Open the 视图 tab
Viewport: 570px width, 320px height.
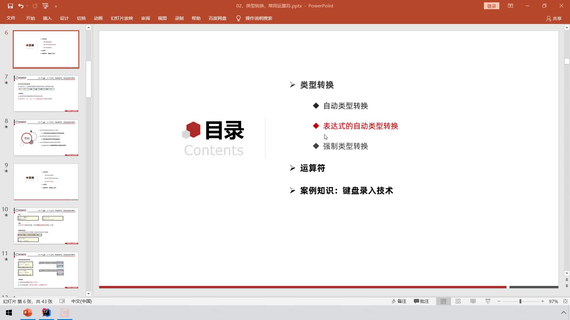point(162,18)
